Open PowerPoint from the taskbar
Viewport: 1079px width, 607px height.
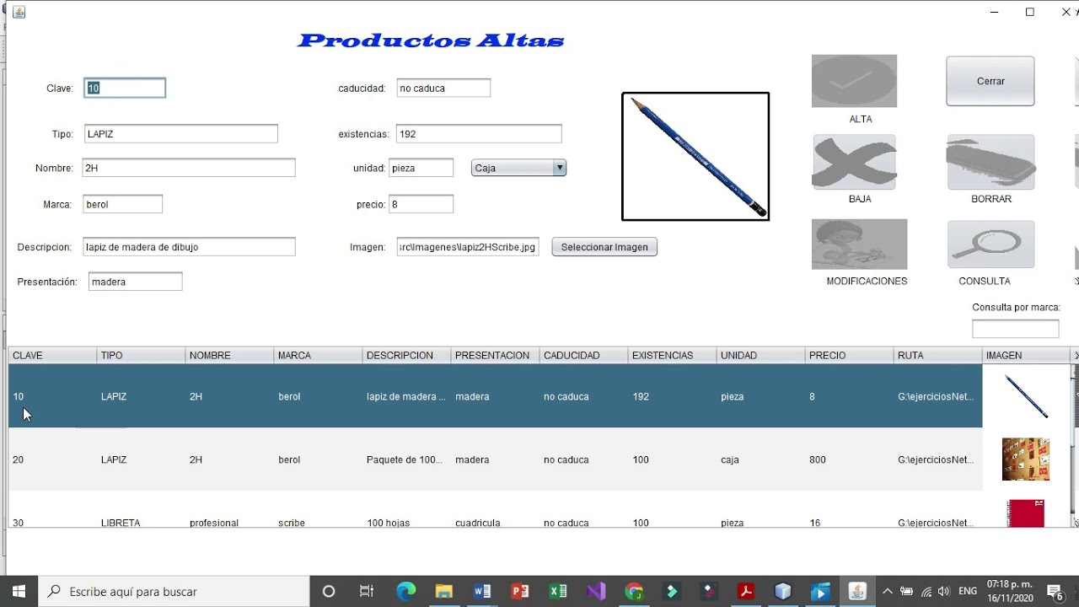(520, 592)
